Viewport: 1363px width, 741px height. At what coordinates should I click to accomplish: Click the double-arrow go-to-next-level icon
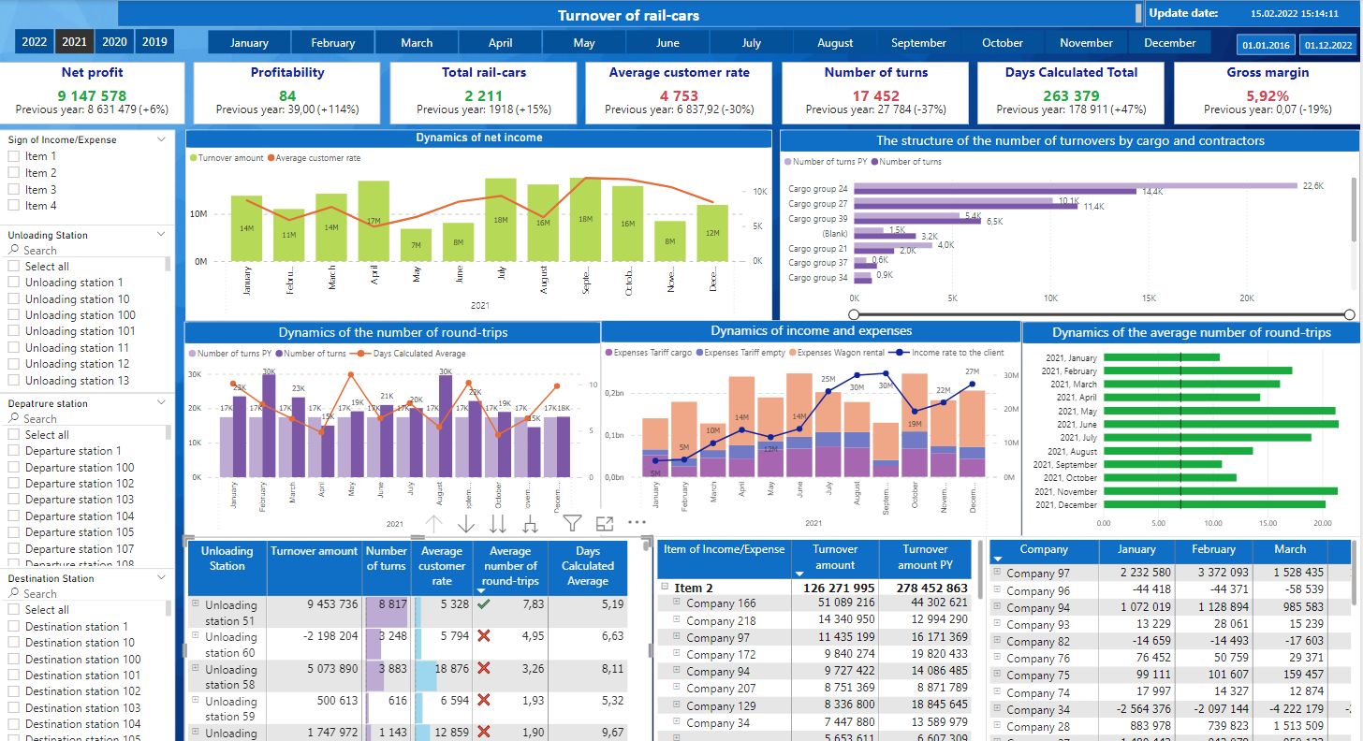pyautogui.click(x=497, y=526)
